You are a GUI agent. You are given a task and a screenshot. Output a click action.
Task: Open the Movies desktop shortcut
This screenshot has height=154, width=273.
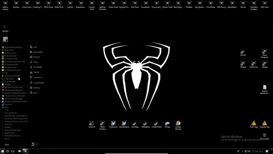tap(243, 52)
